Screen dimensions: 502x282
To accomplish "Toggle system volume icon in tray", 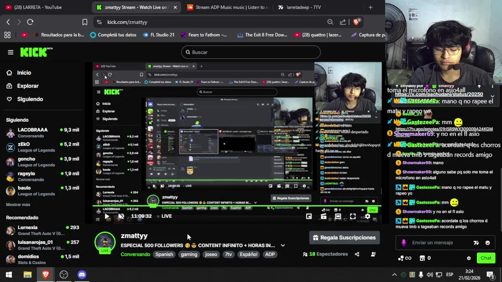I will (430, 275).
